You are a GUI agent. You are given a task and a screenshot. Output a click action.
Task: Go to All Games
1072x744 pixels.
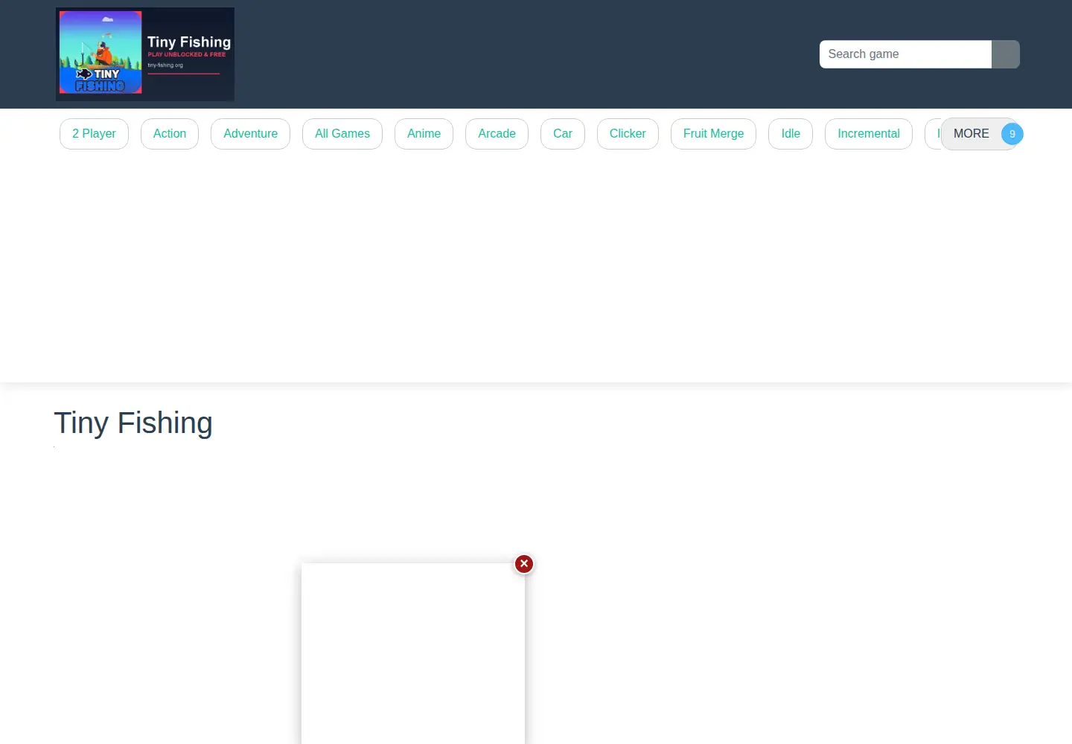tap(342, 134)
